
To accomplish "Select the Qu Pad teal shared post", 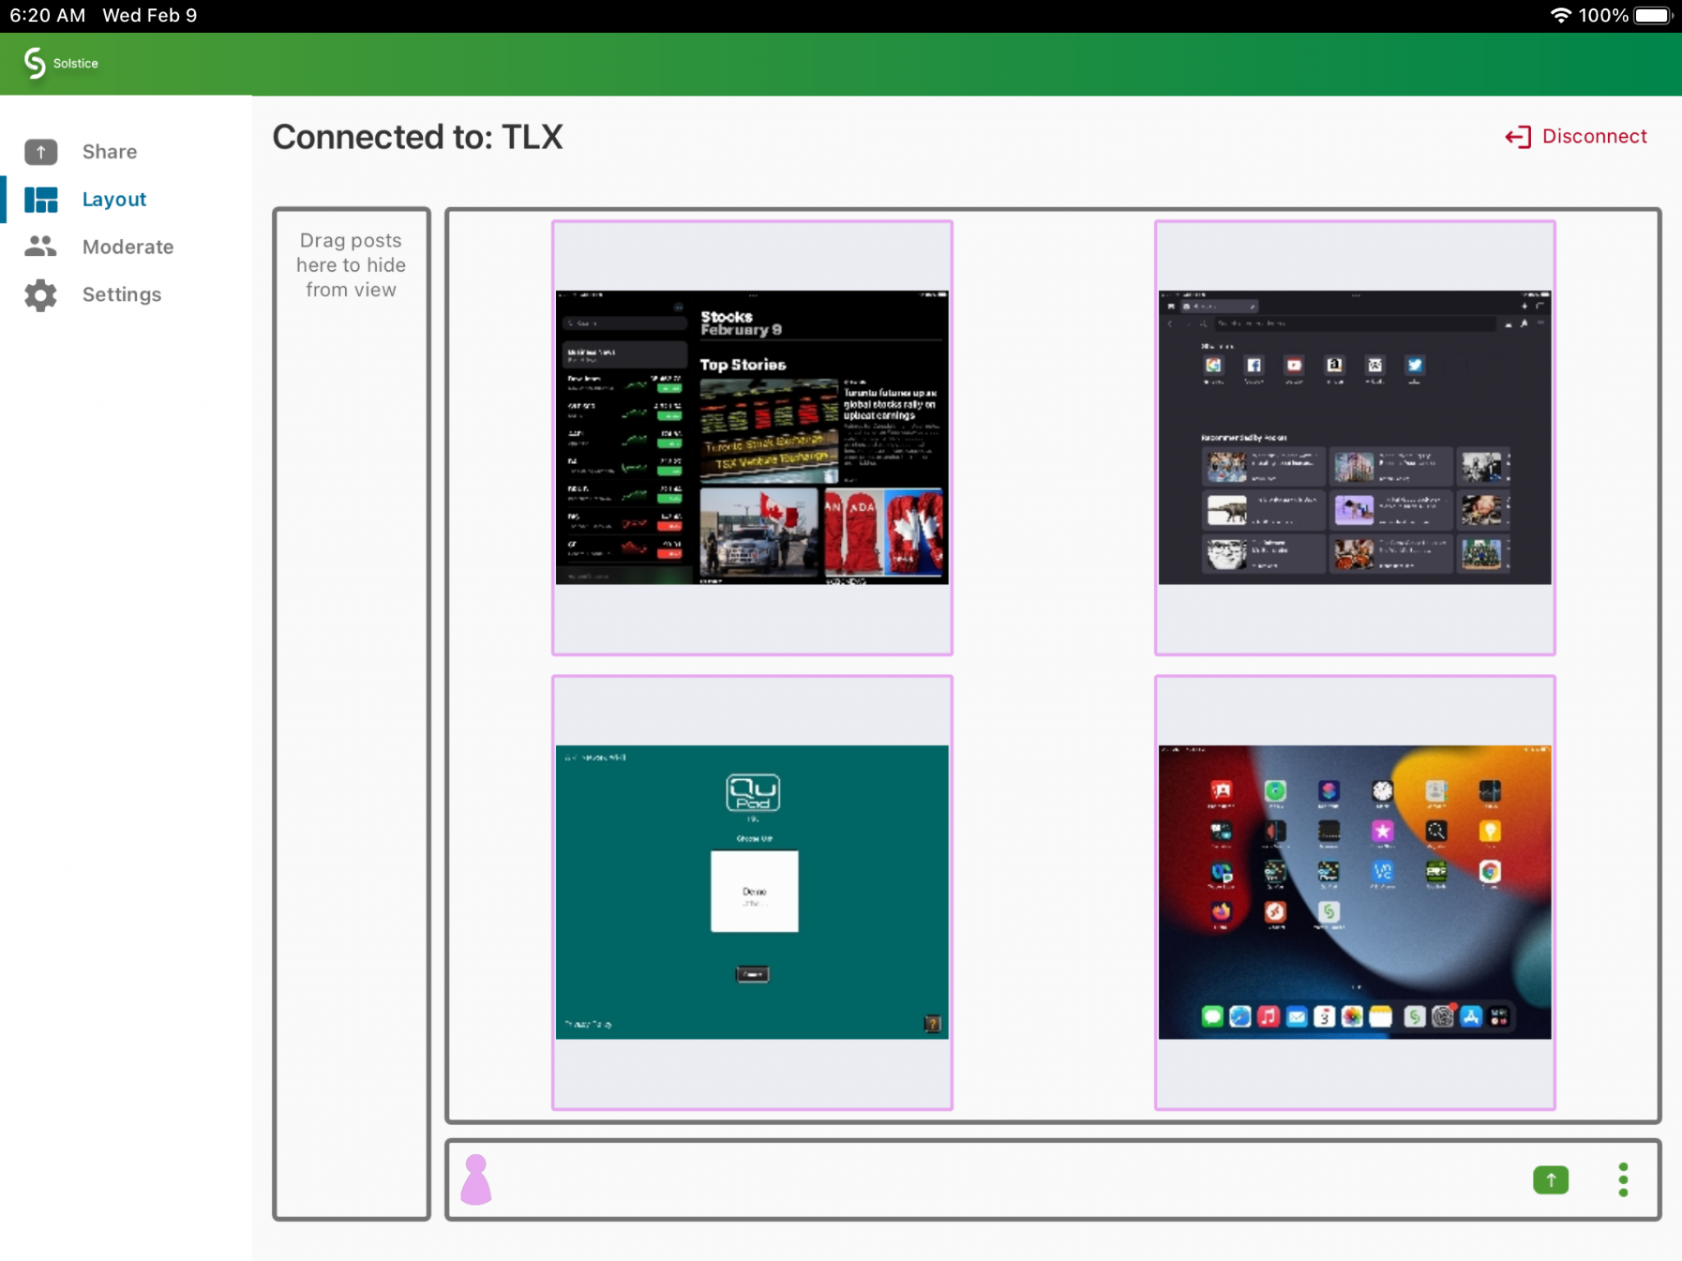I will pos(751,892).
